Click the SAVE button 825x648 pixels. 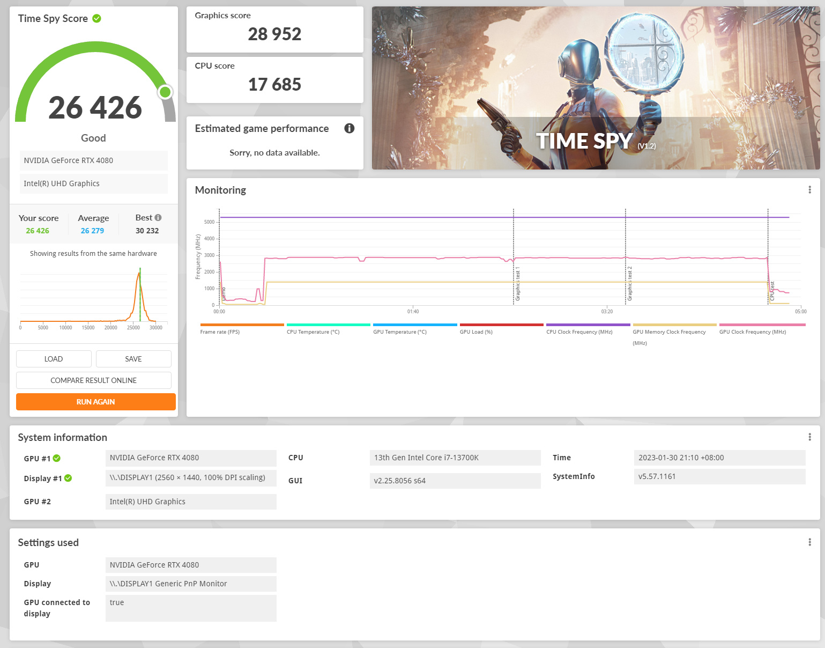tap(133, 359)
